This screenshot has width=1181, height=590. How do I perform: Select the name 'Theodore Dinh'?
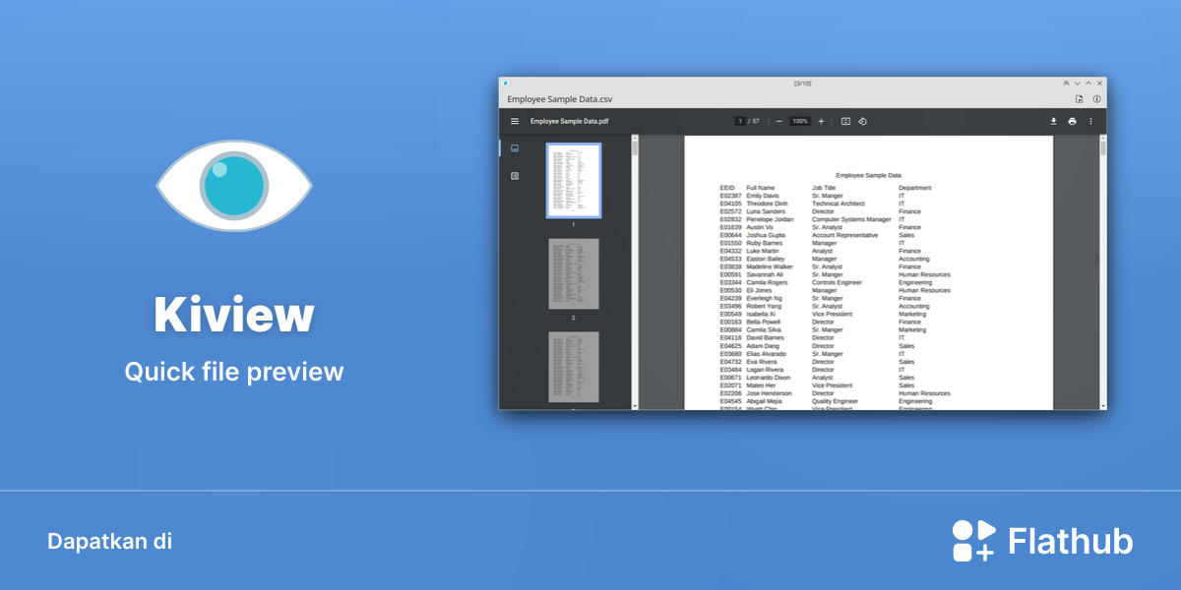tap(766, 204)
